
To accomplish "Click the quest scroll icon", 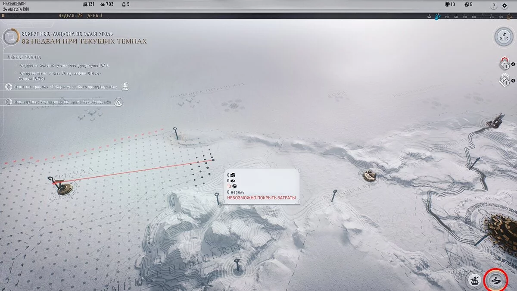I will 11,37.
